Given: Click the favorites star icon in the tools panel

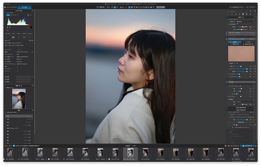Looking at the screenshot, I should pyautogui.click(x=250, y=11).
